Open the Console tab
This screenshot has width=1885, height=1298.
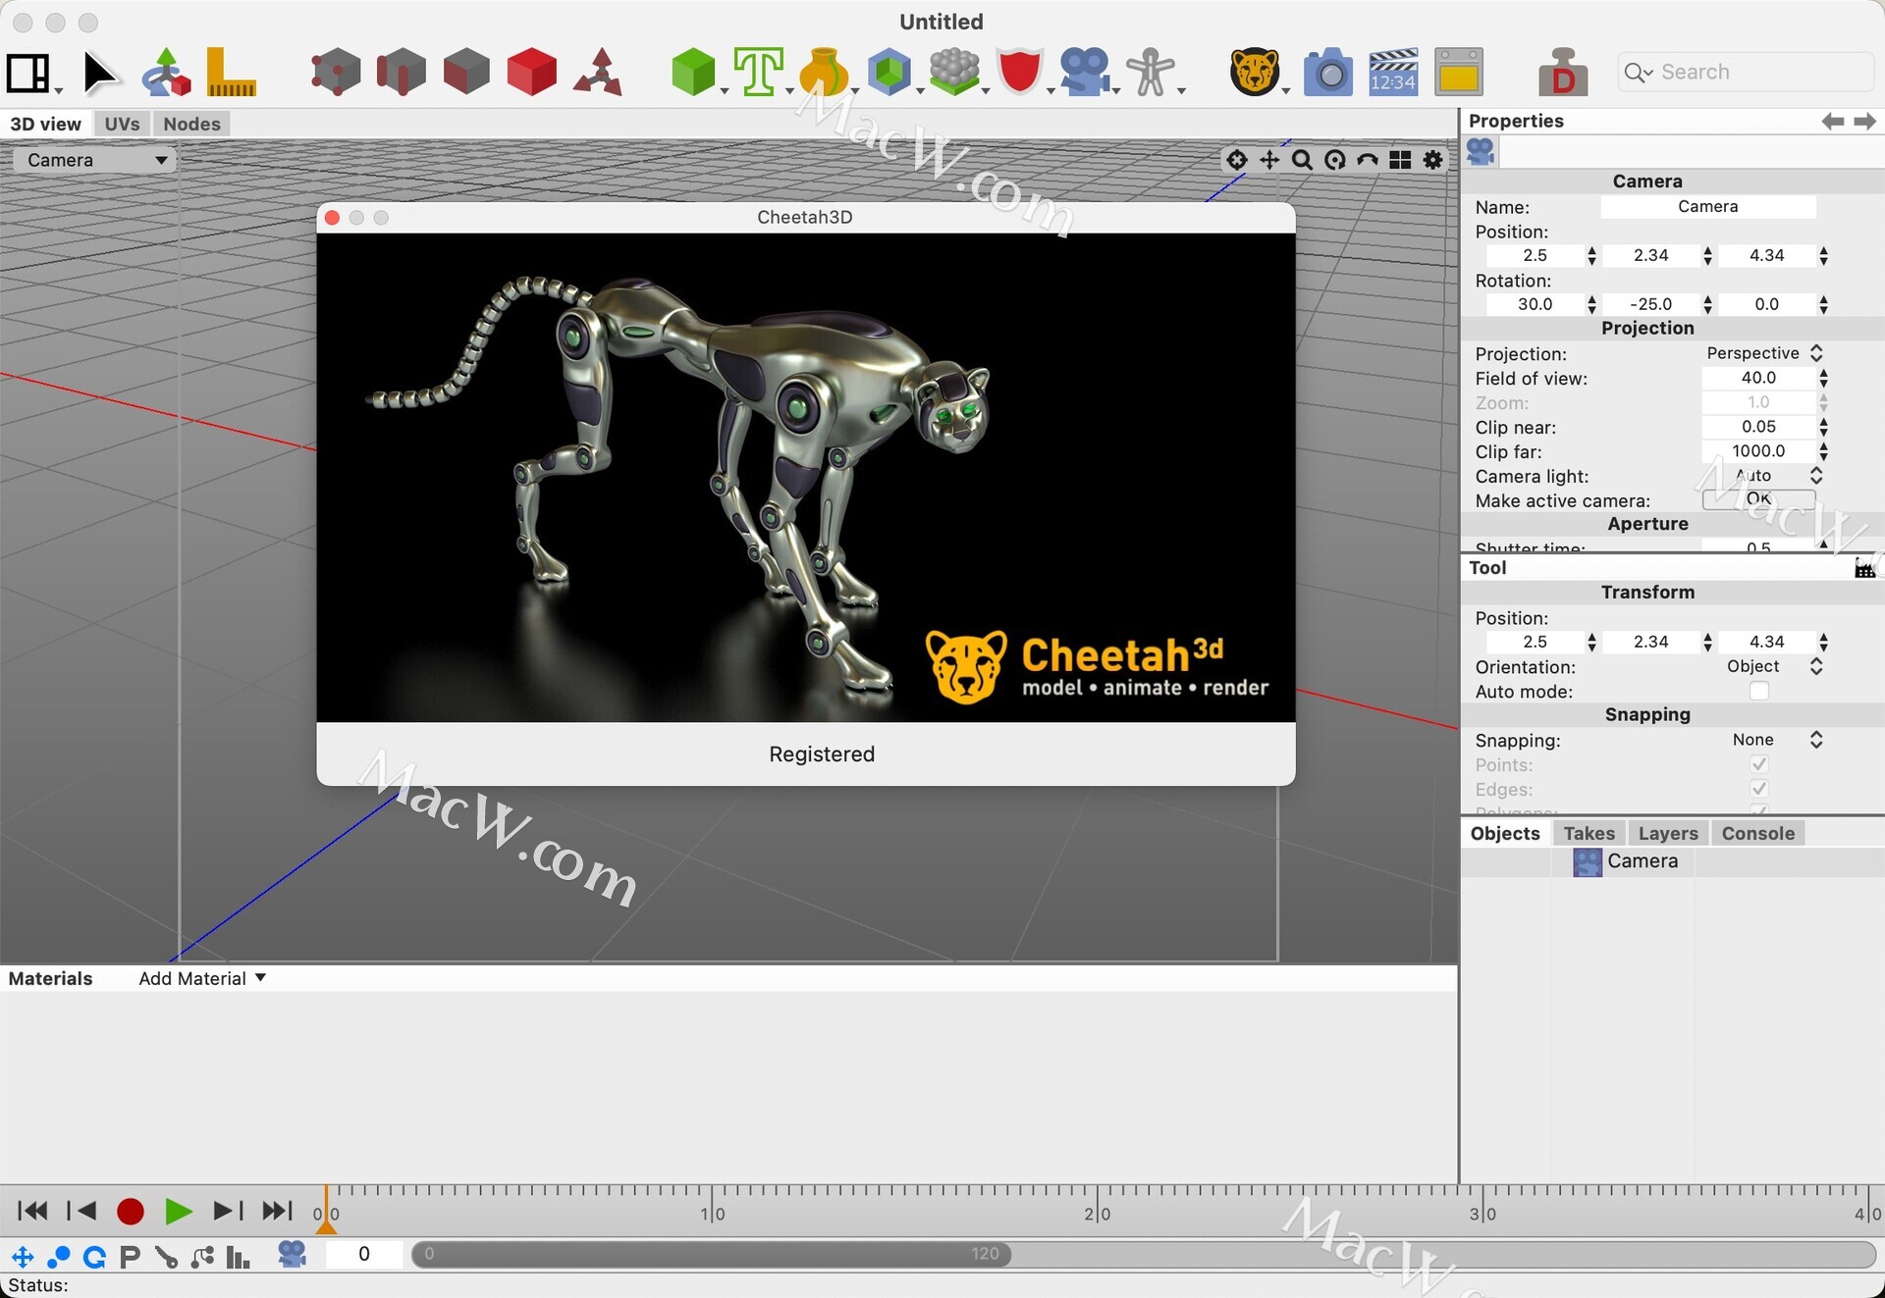pos(1757,833)
